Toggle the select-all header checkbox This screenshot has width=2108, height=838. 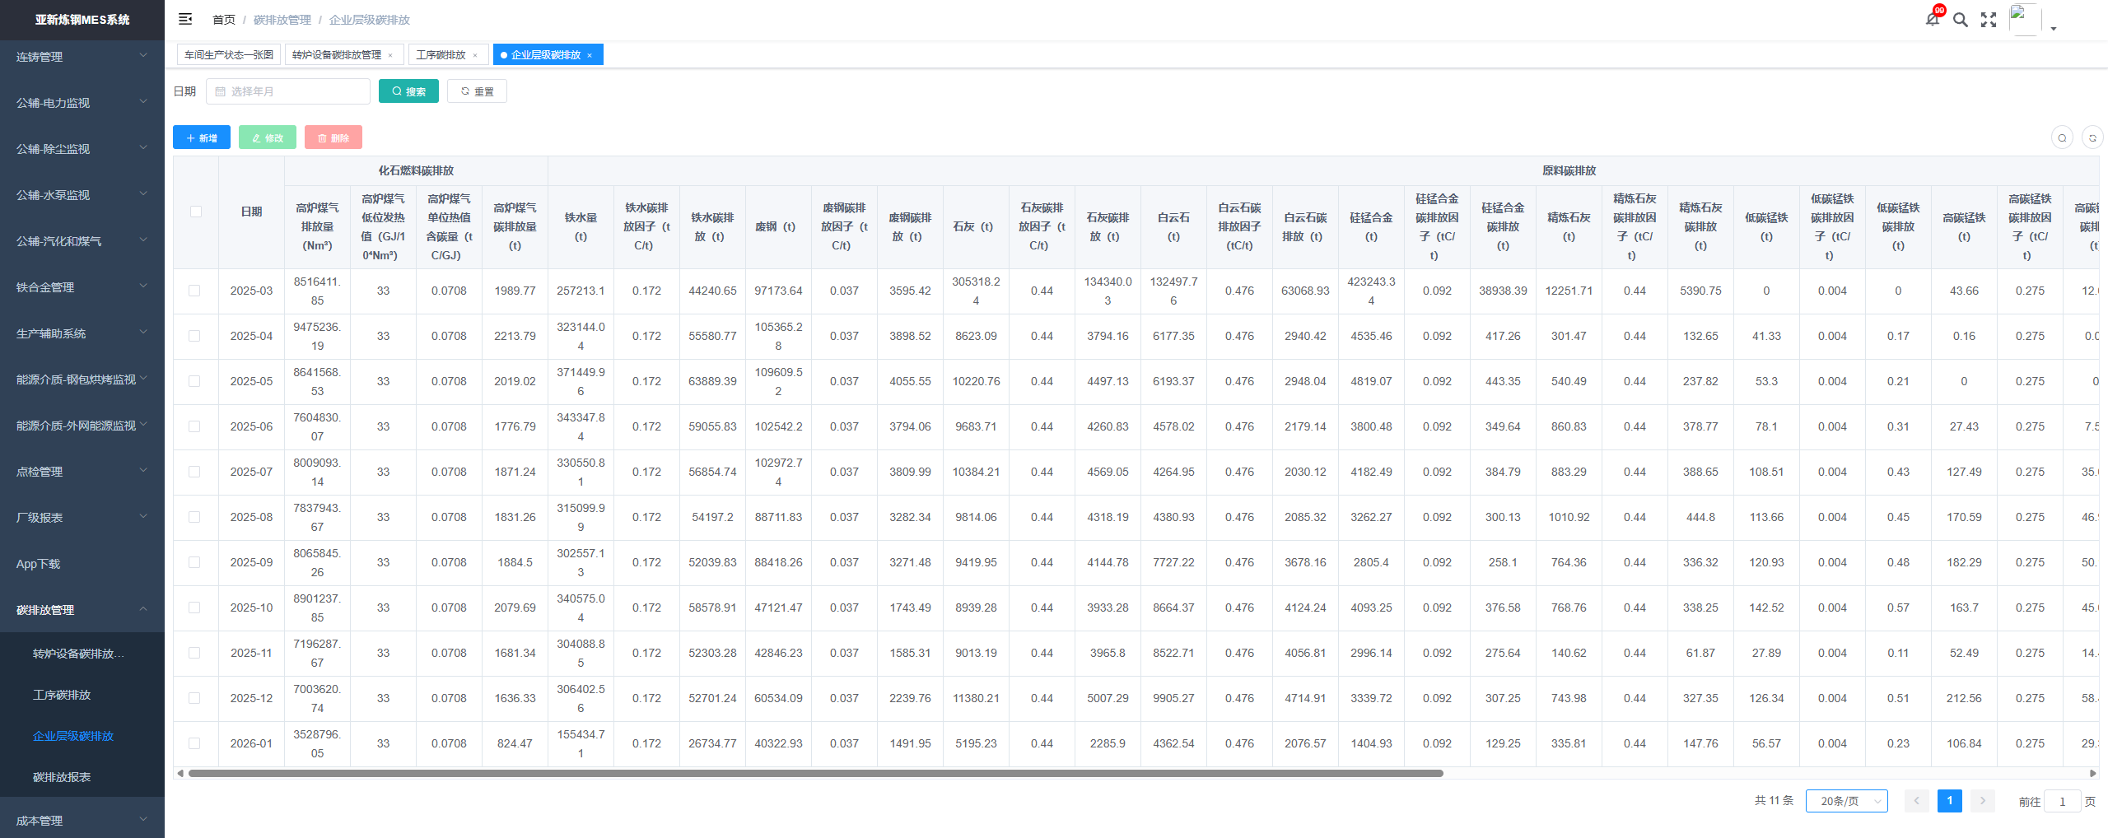[196, 212]
